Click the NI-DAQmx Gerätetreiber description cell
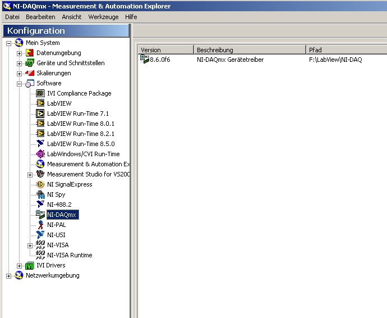Image resolution: width=387 pixels, height=318 pixels. pos(230,60)
